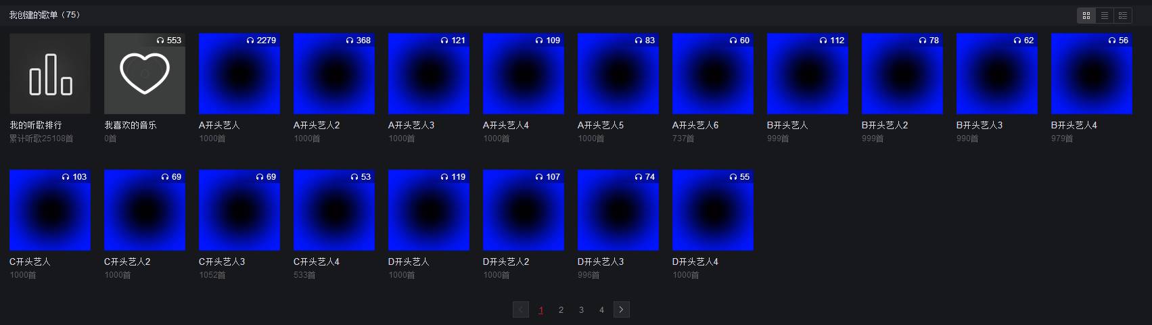
Task: Click headphone icon on D开头艺人4 cover
Action: point(733,177)
